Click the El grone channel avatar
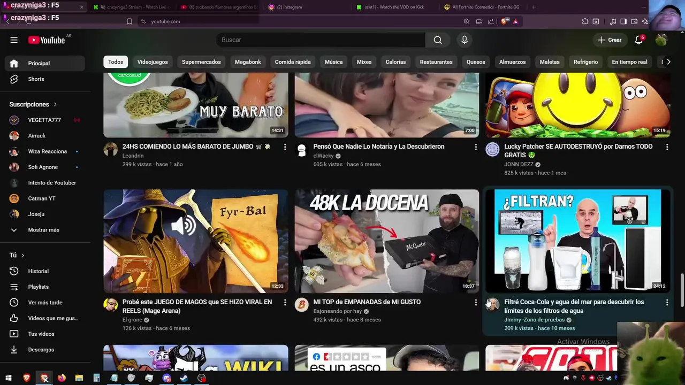Image resolution: width=685 pixels, height=385 pixels. (111, 305)
